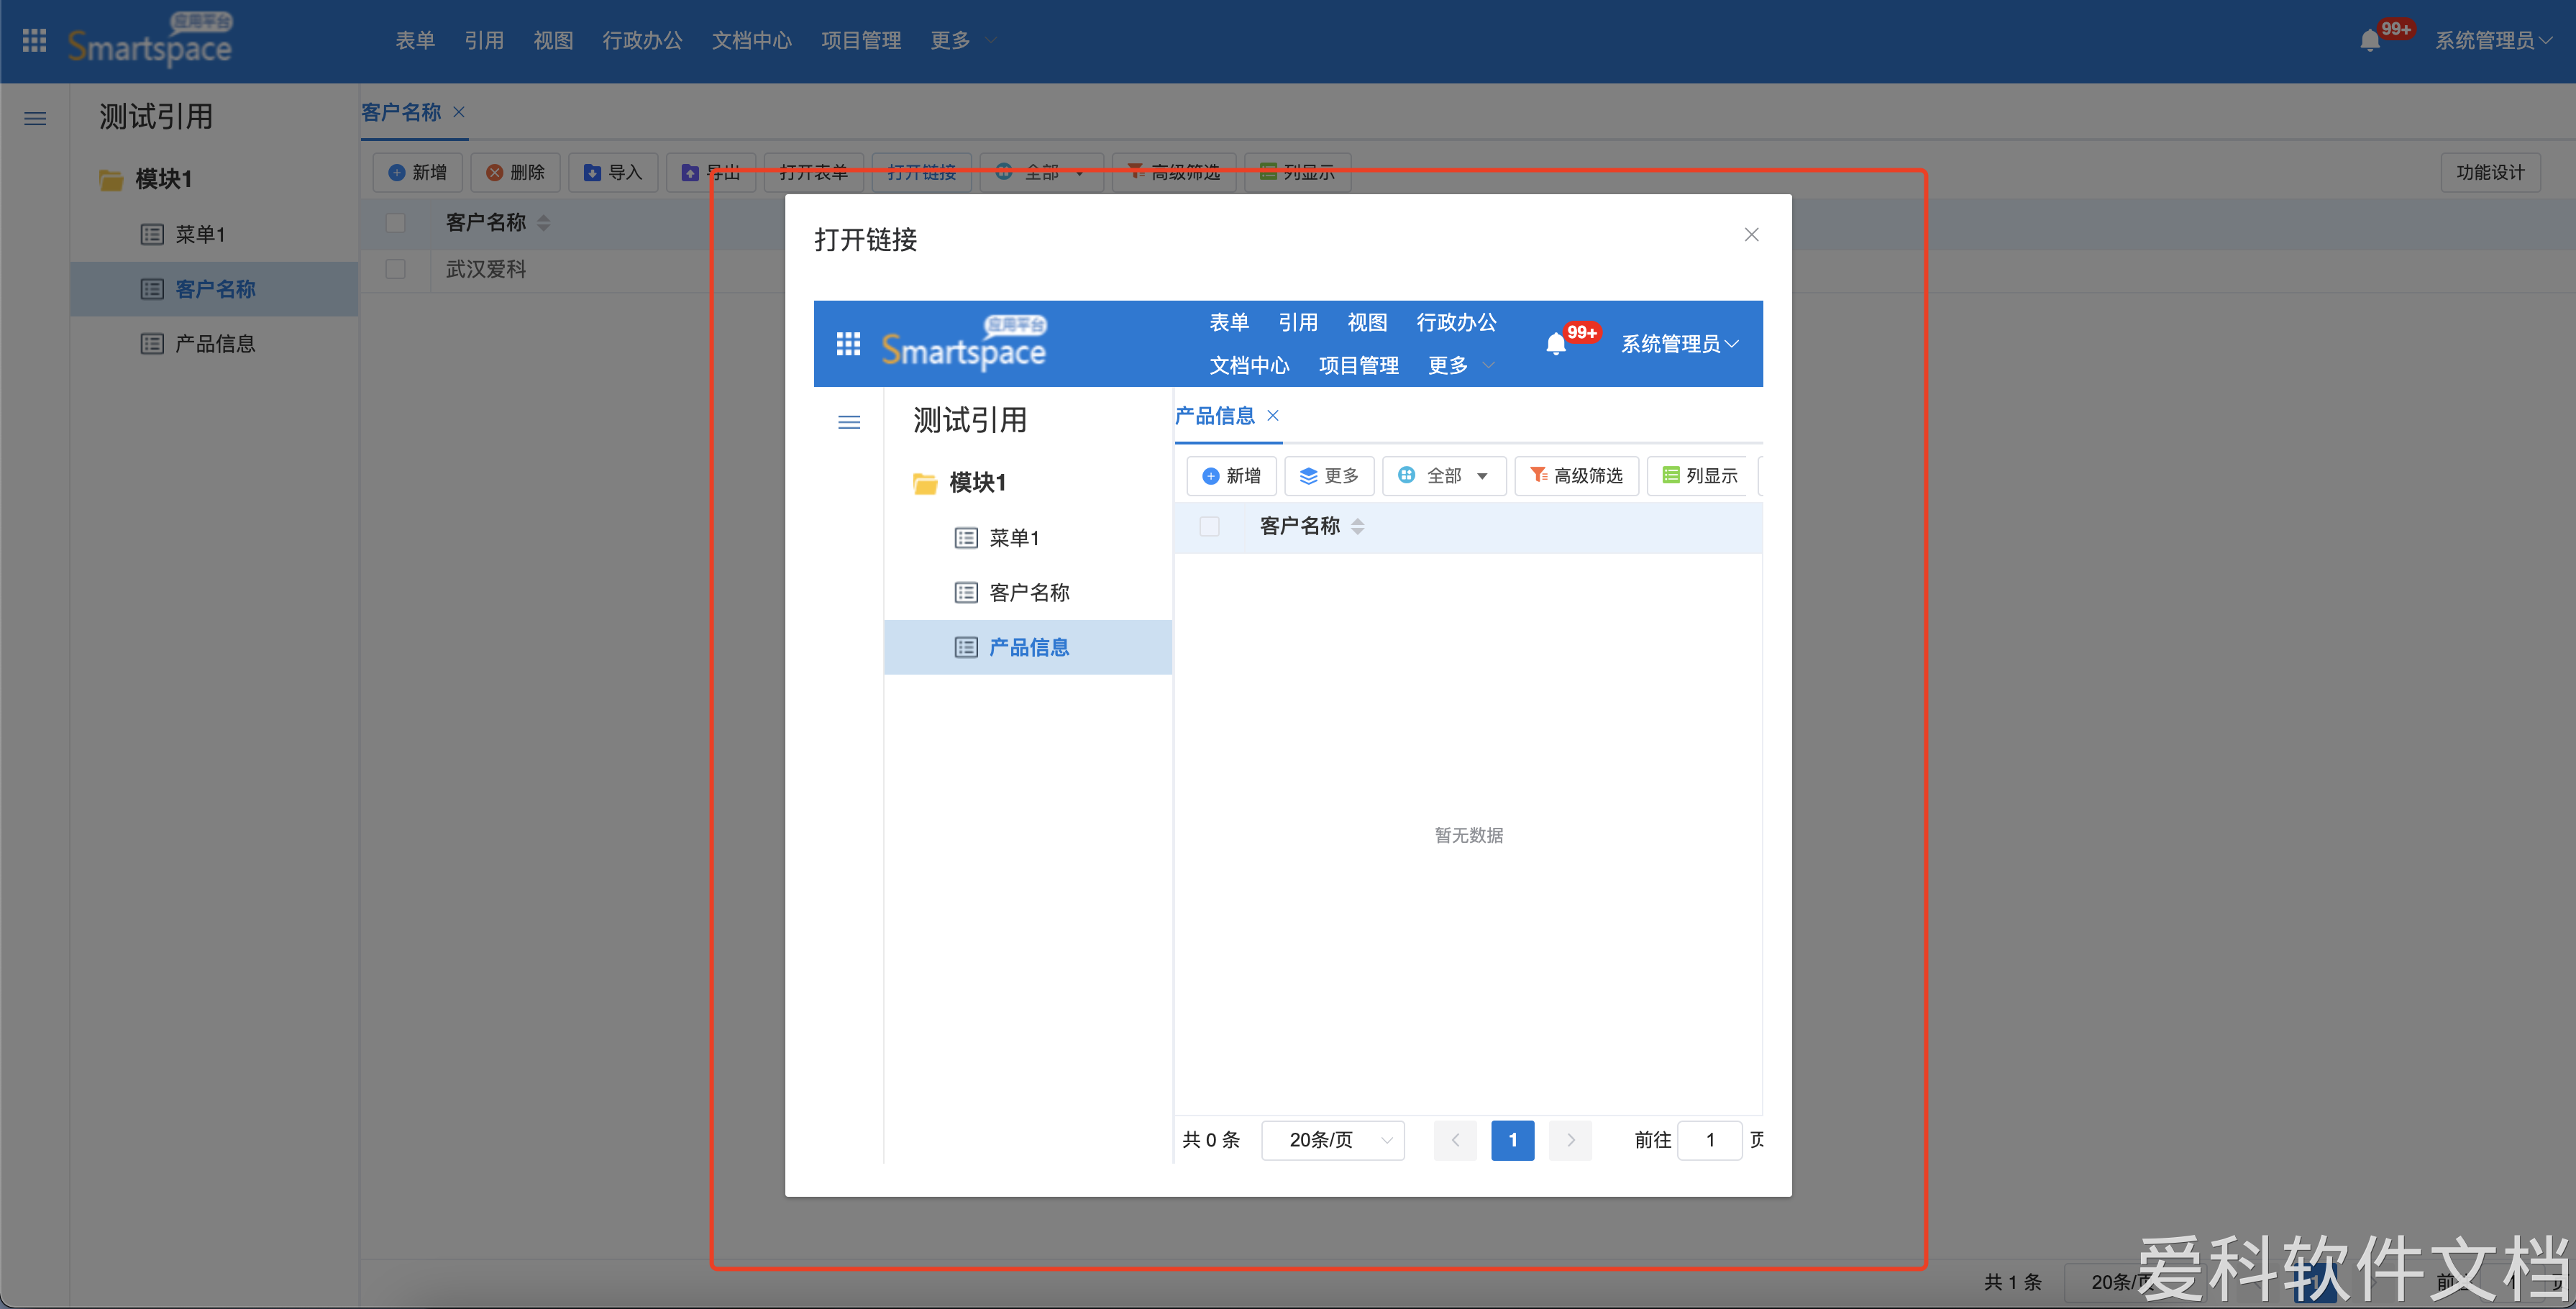This screenshot has height=1309, width=2576.
Task: Click sort arrows on 客户名称 column in dialog
Action: tap(1357, 526)
